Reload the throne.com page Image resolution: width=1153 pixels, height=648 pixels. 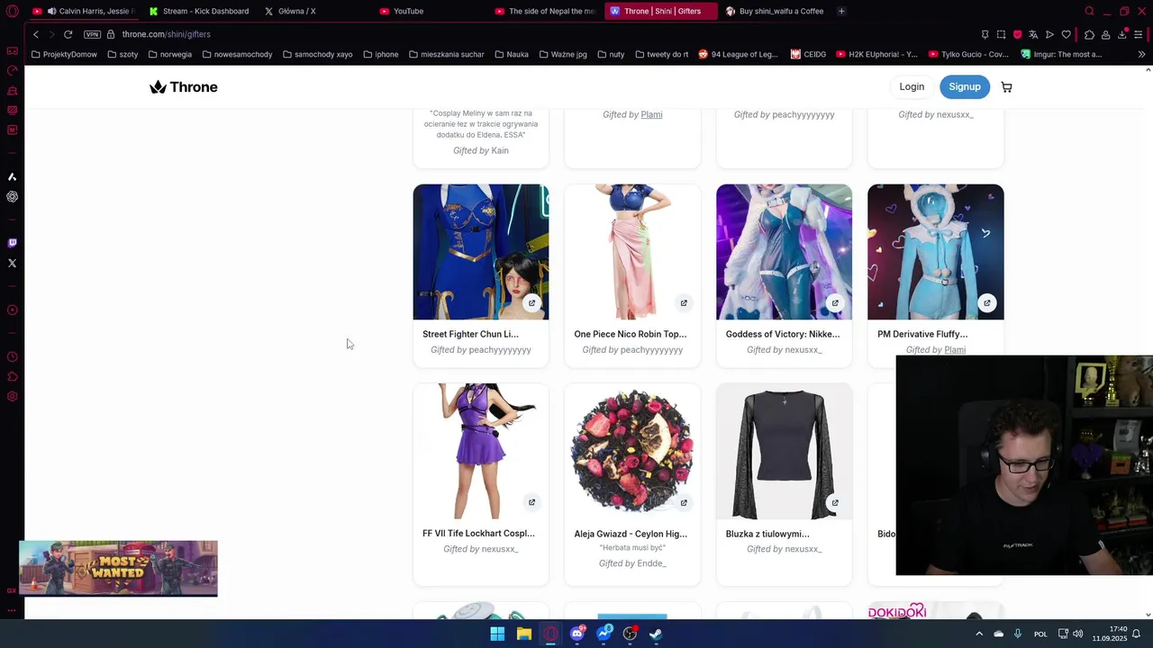pyautogui.click(x=68, y=34)
